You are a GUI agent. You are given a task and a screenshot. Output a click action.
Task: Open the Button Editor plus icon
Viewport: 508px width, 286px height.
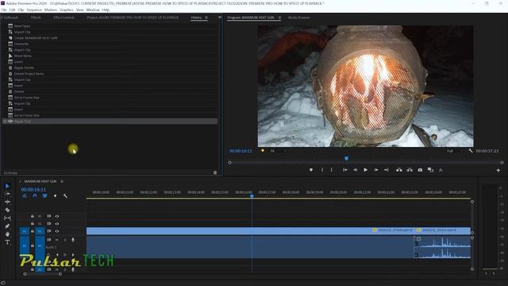(x=498, y=170)
